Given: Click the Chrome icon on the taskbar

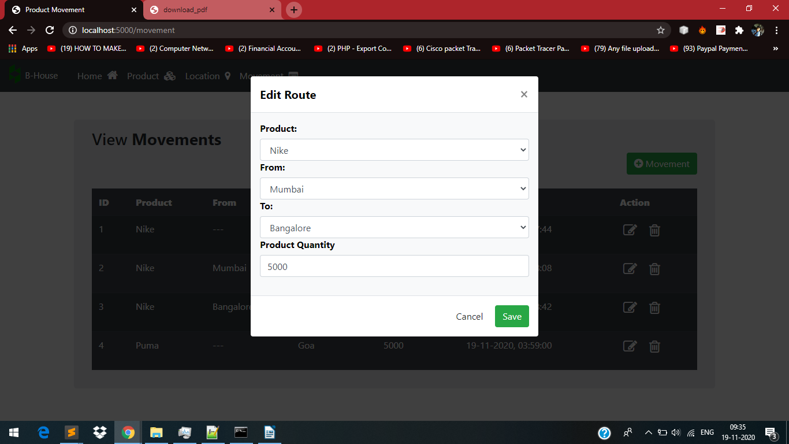Looking at the screenshot, I should (x=128, y=432).
